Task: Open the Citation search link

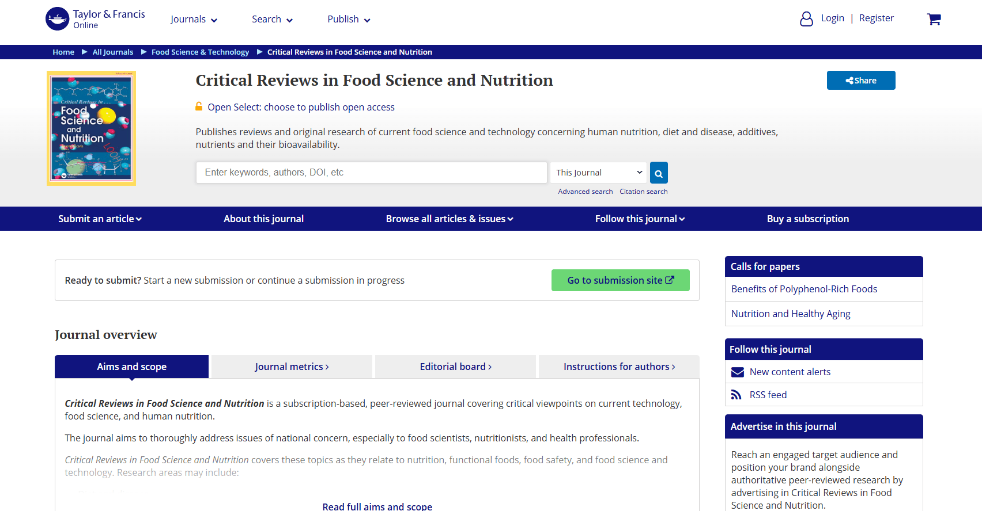Action: [x=644, y=192]
